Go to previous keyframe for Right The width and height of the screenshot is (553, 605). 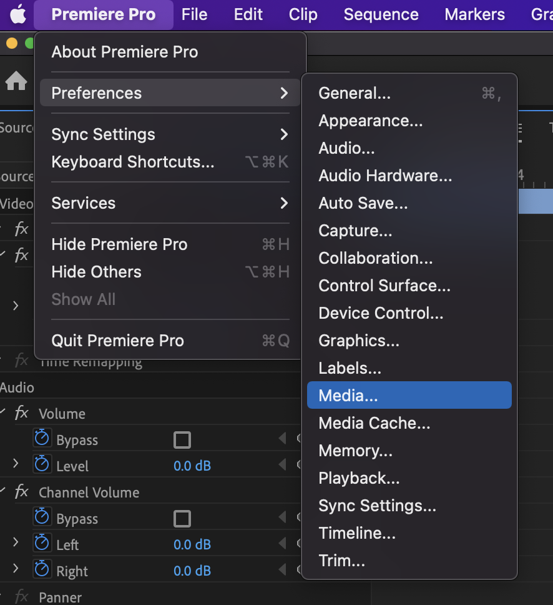pyautogui.click(x=283, y=569)
